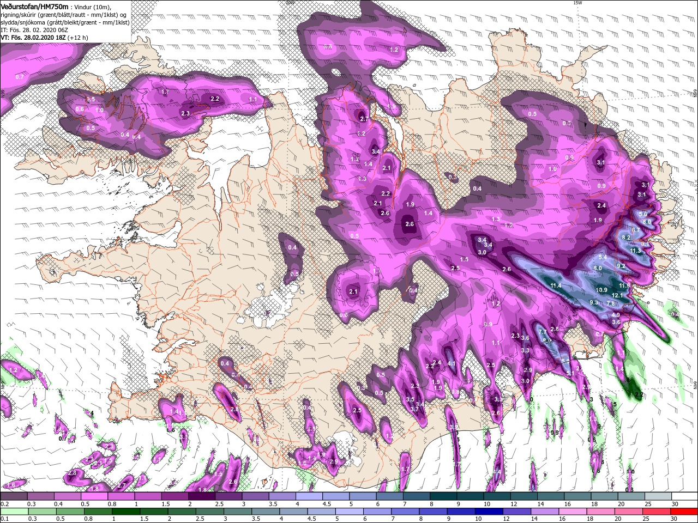
Task: Select upper legend swatch between 8 and 9
Action: 443,496
